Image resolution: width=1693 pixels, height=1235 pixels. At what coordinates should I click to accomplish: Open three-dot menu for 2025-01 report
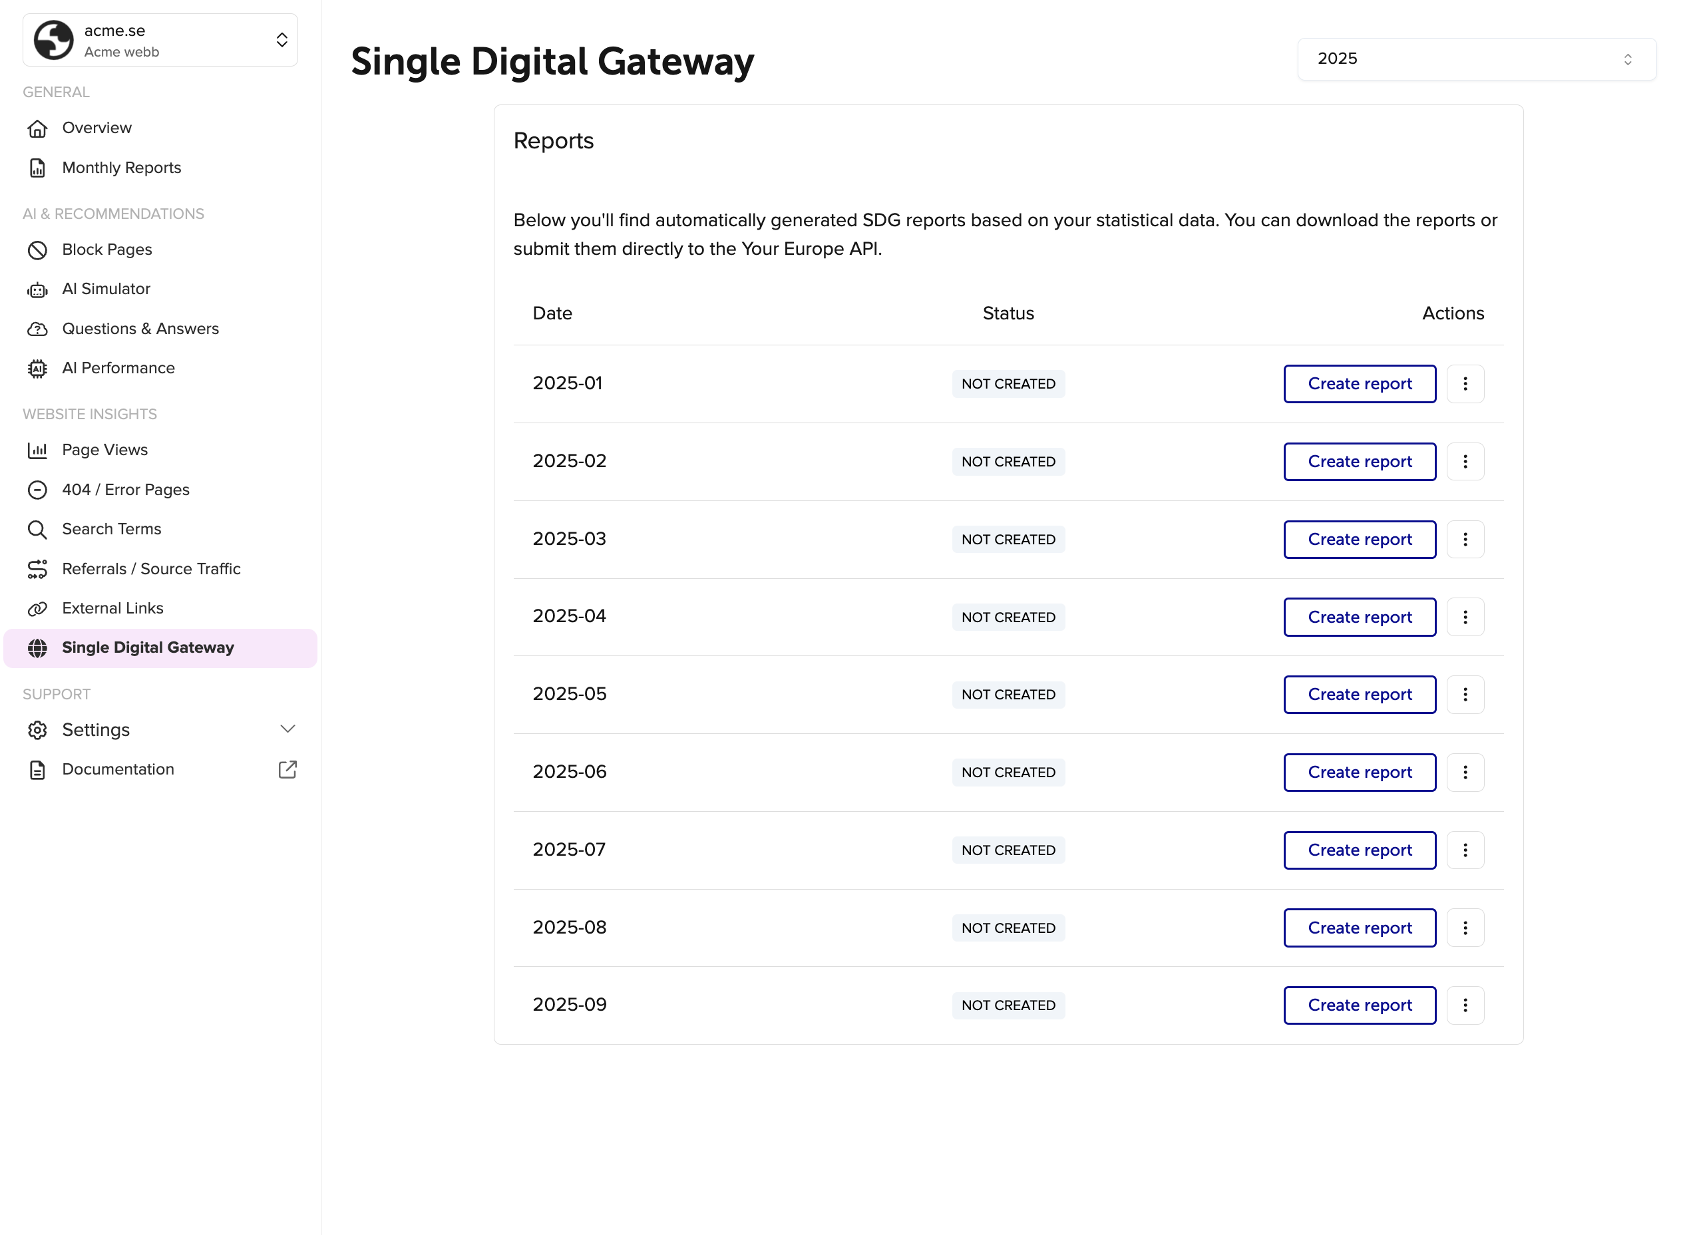[x=1464, y=383]
